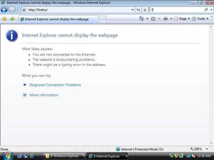Click the Add to Favorites icon

coord(12,19)
